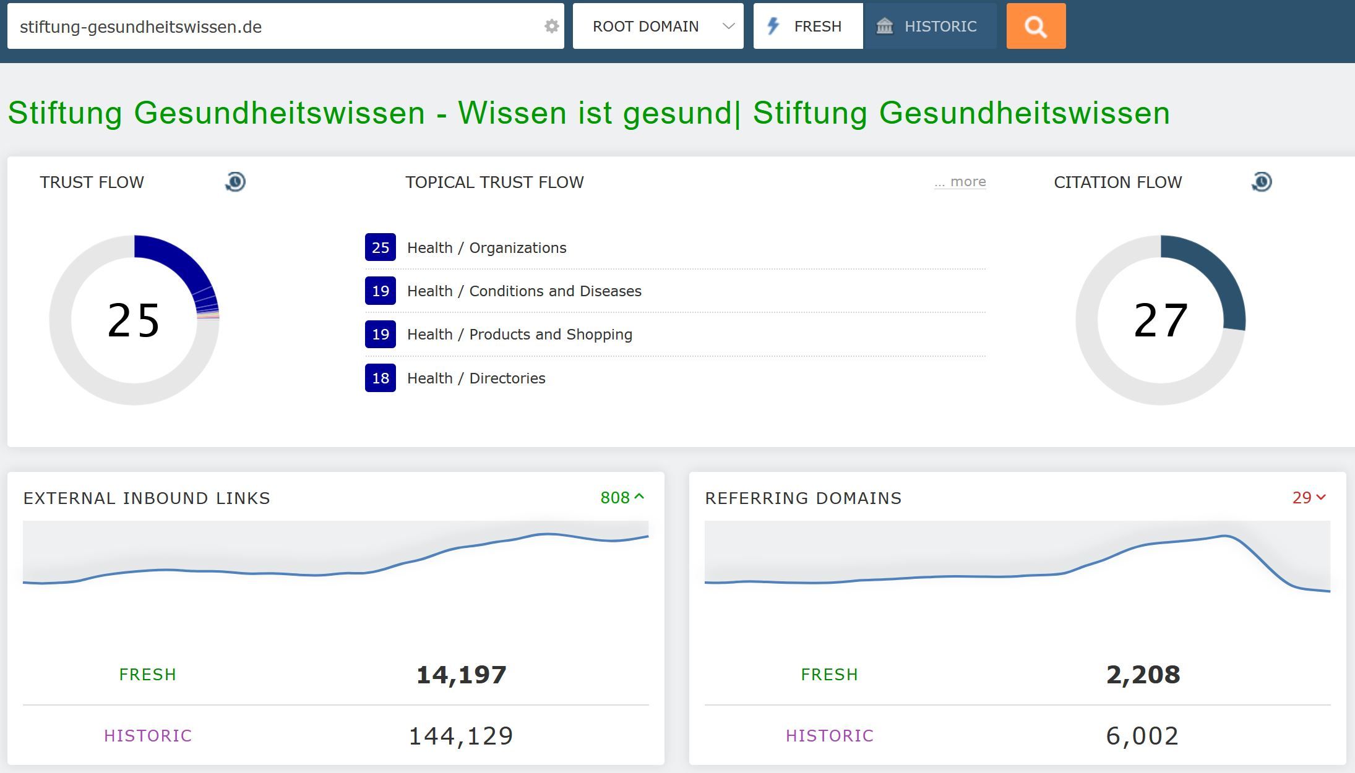Click the External Inbound Links trend chart

(335, 557)
